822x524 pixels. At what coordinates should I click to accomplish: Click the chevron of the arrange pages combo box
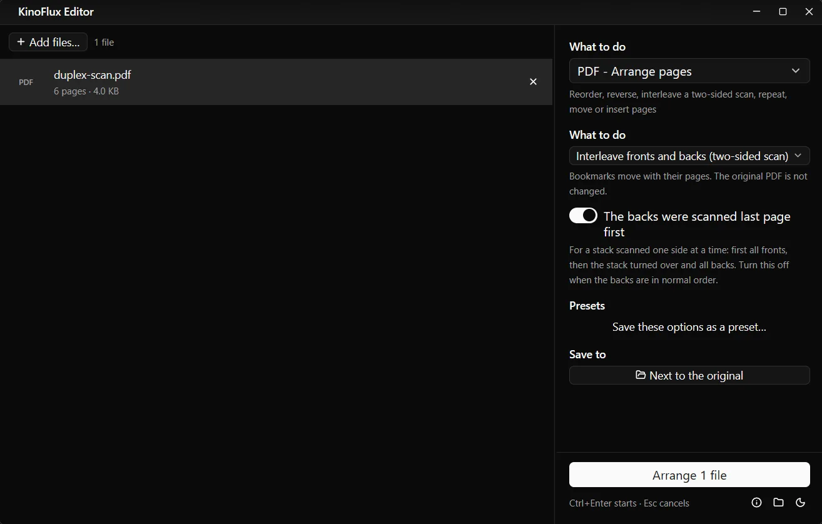[796, 71]
